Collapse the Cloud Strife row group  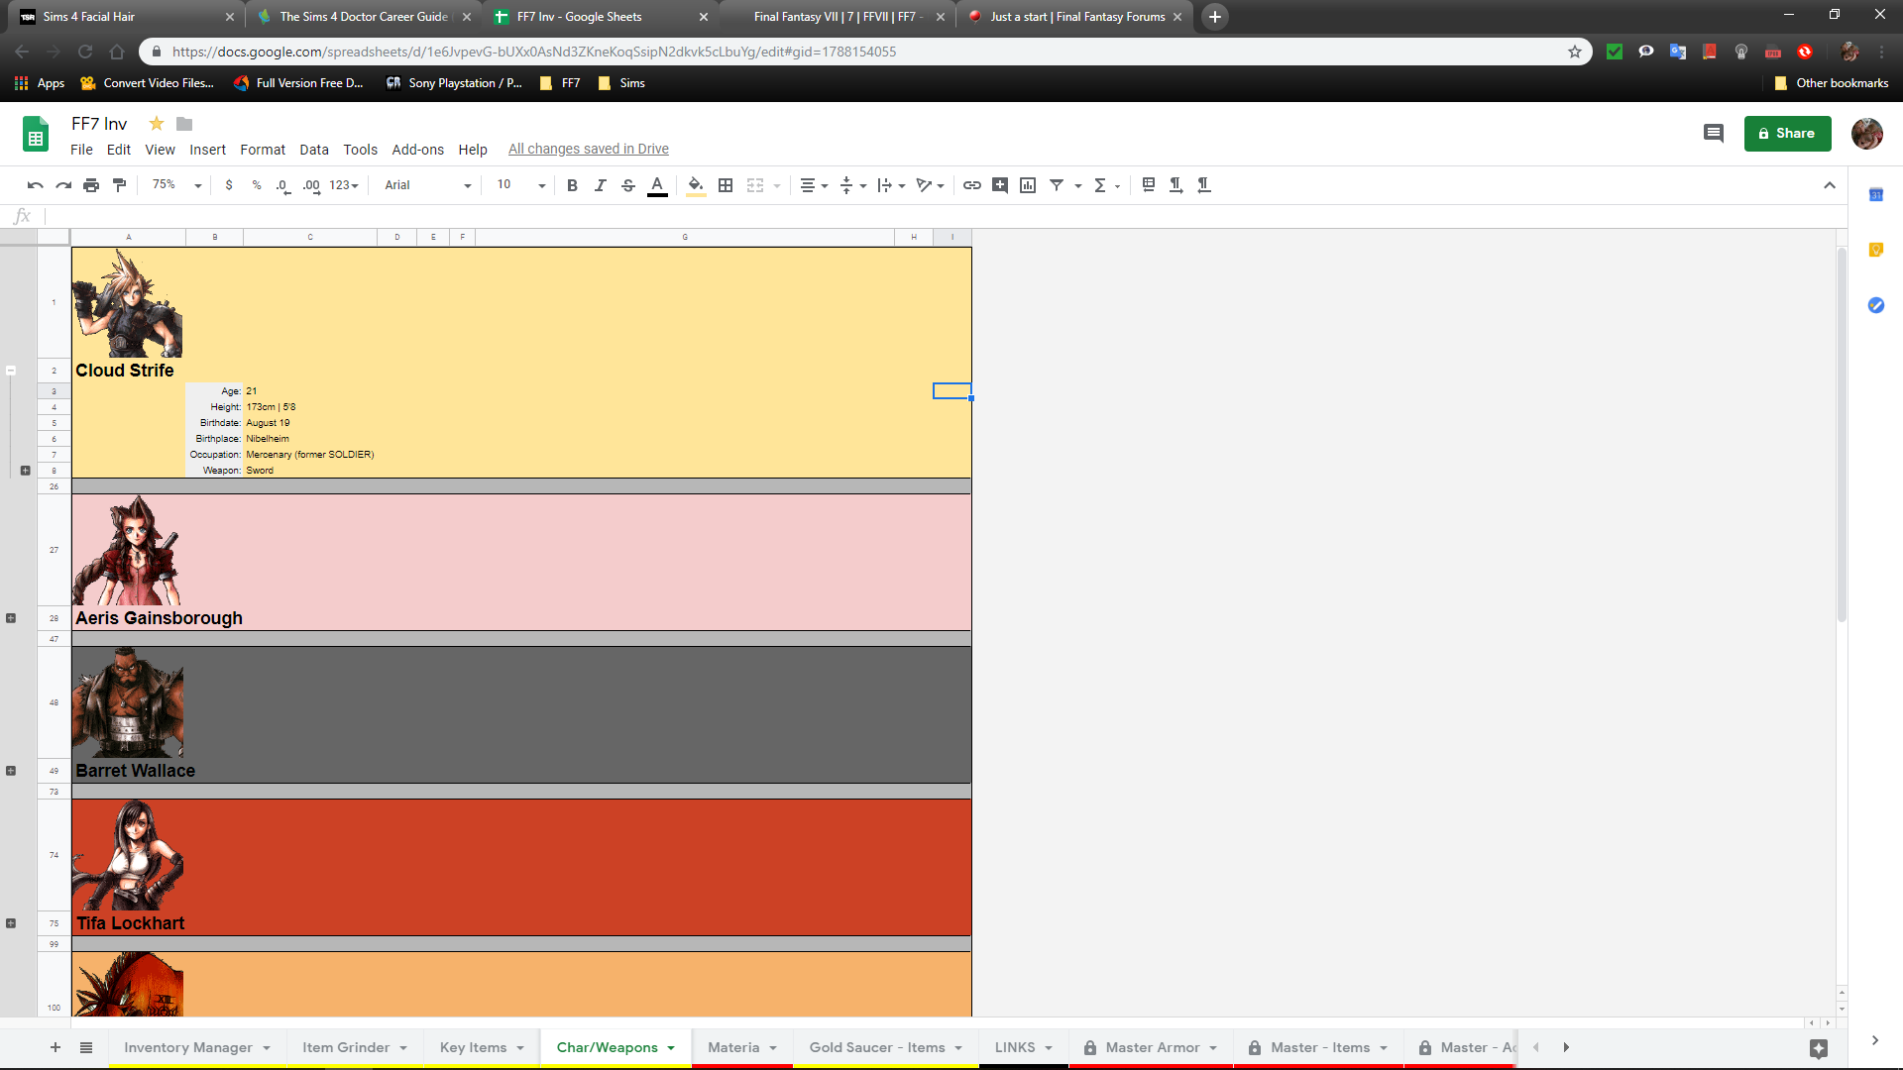coord(11,371)
